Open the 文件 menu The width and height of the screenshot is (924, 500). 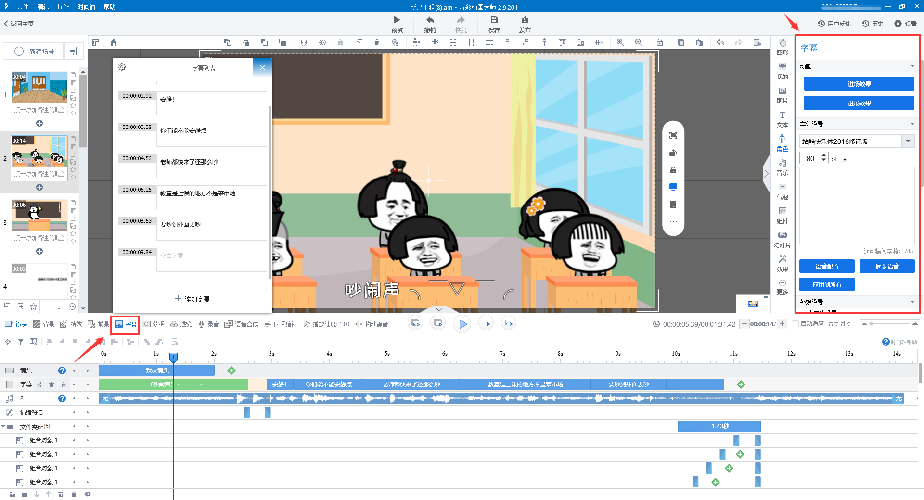pos(23,7)
